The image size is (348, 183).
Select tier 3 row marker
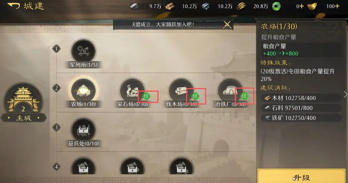point(56,128)
